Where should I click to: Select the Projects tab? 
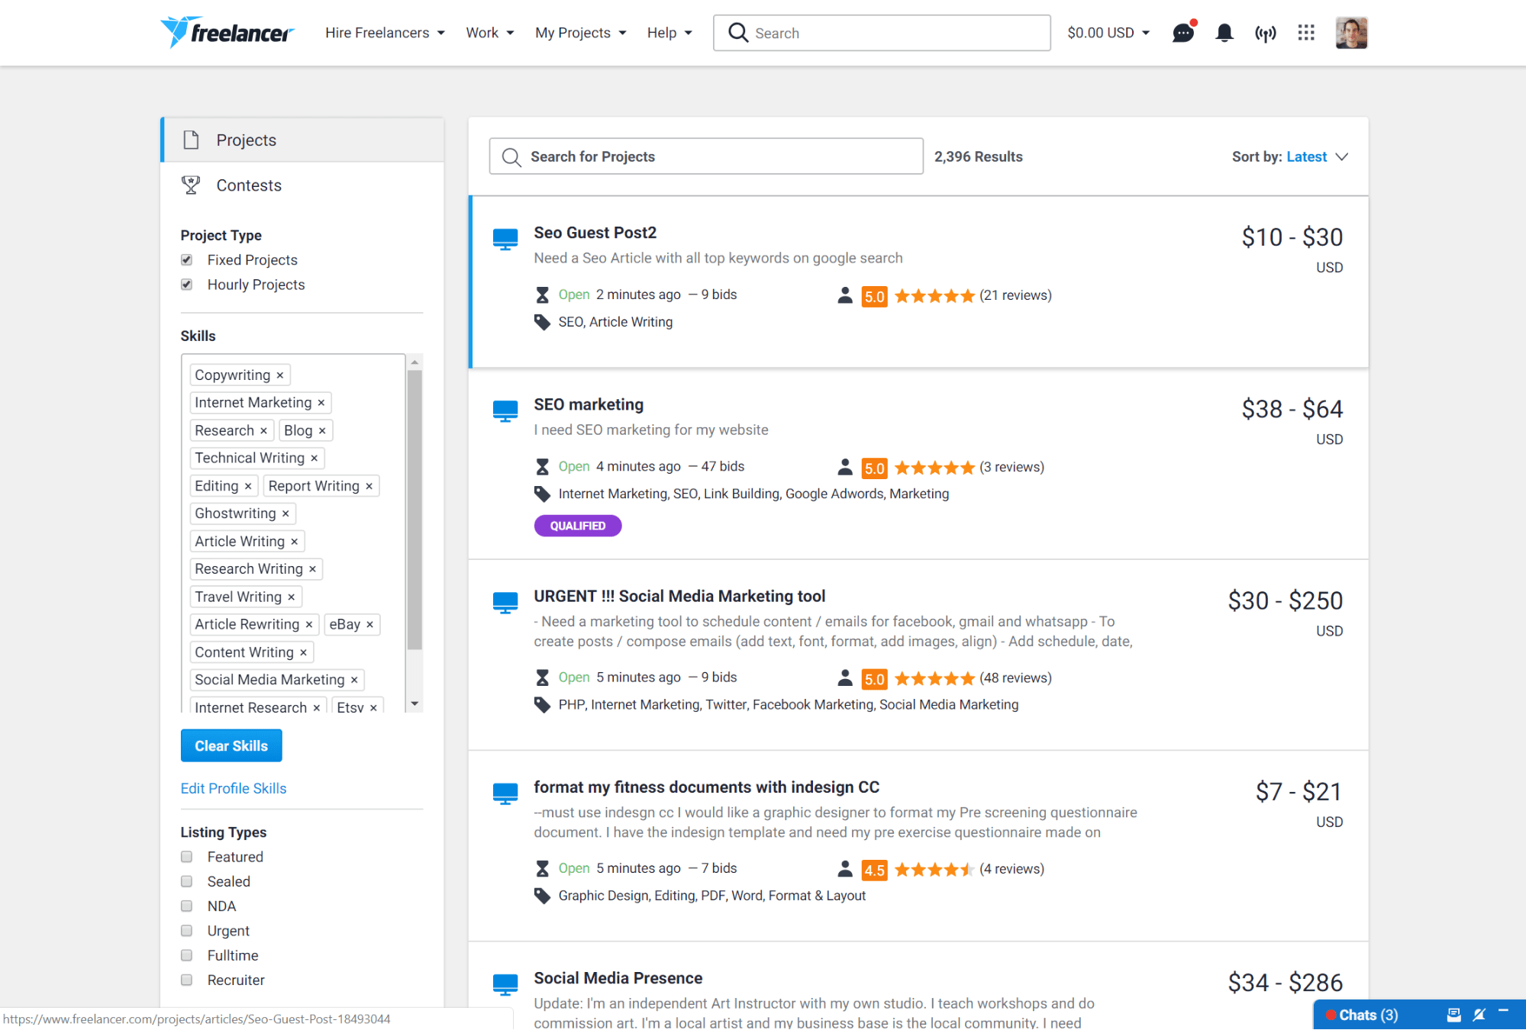coord(247,139)
